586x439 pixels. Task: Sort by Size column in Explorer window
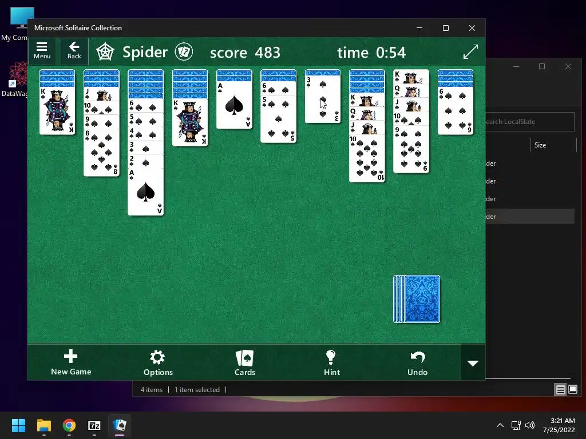point(540,145)
